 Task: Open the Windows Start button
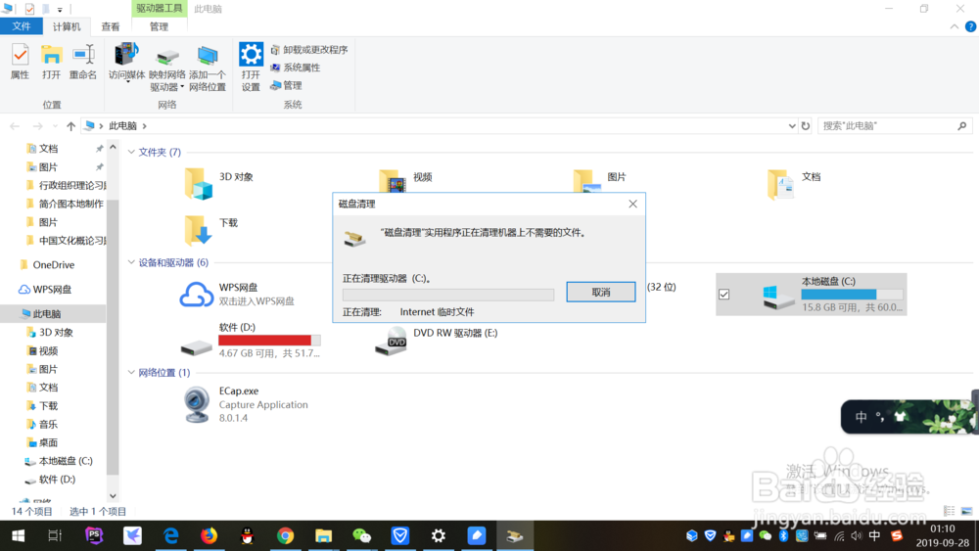(18, 535)
